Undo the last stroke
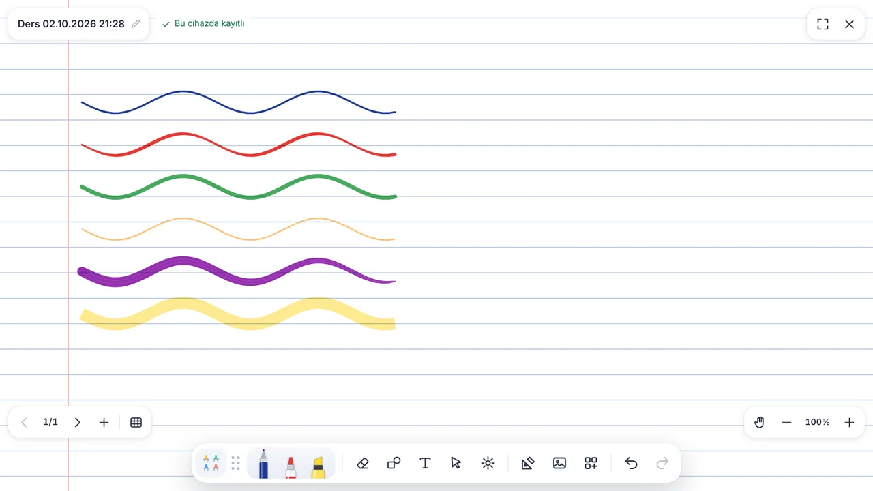Viewport: 873px width, 491px height. [x=631, y=464]
